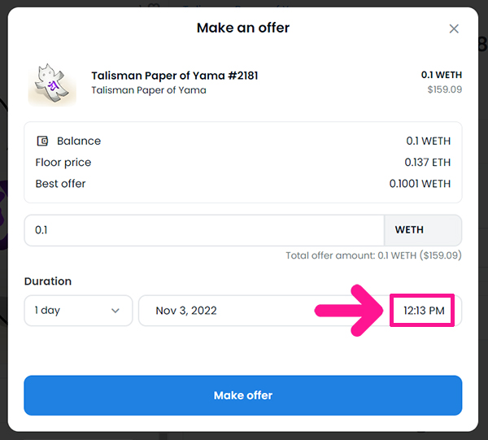Click the Make offer button
The image size is (488, 440).
click(242, 395)
